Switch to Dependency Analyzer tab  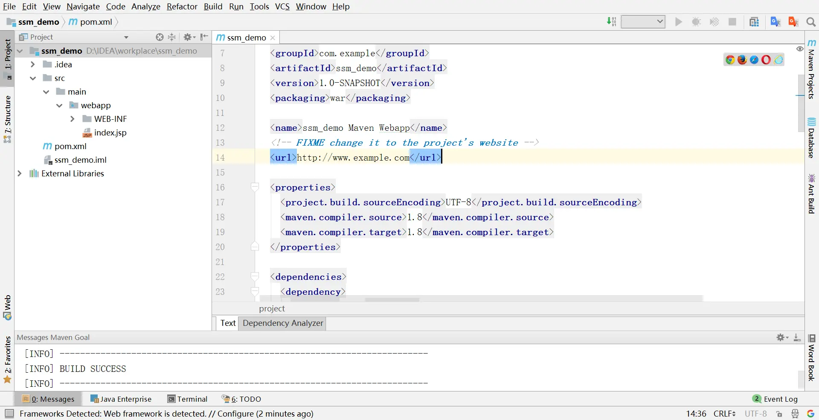(x=283, y=323)
